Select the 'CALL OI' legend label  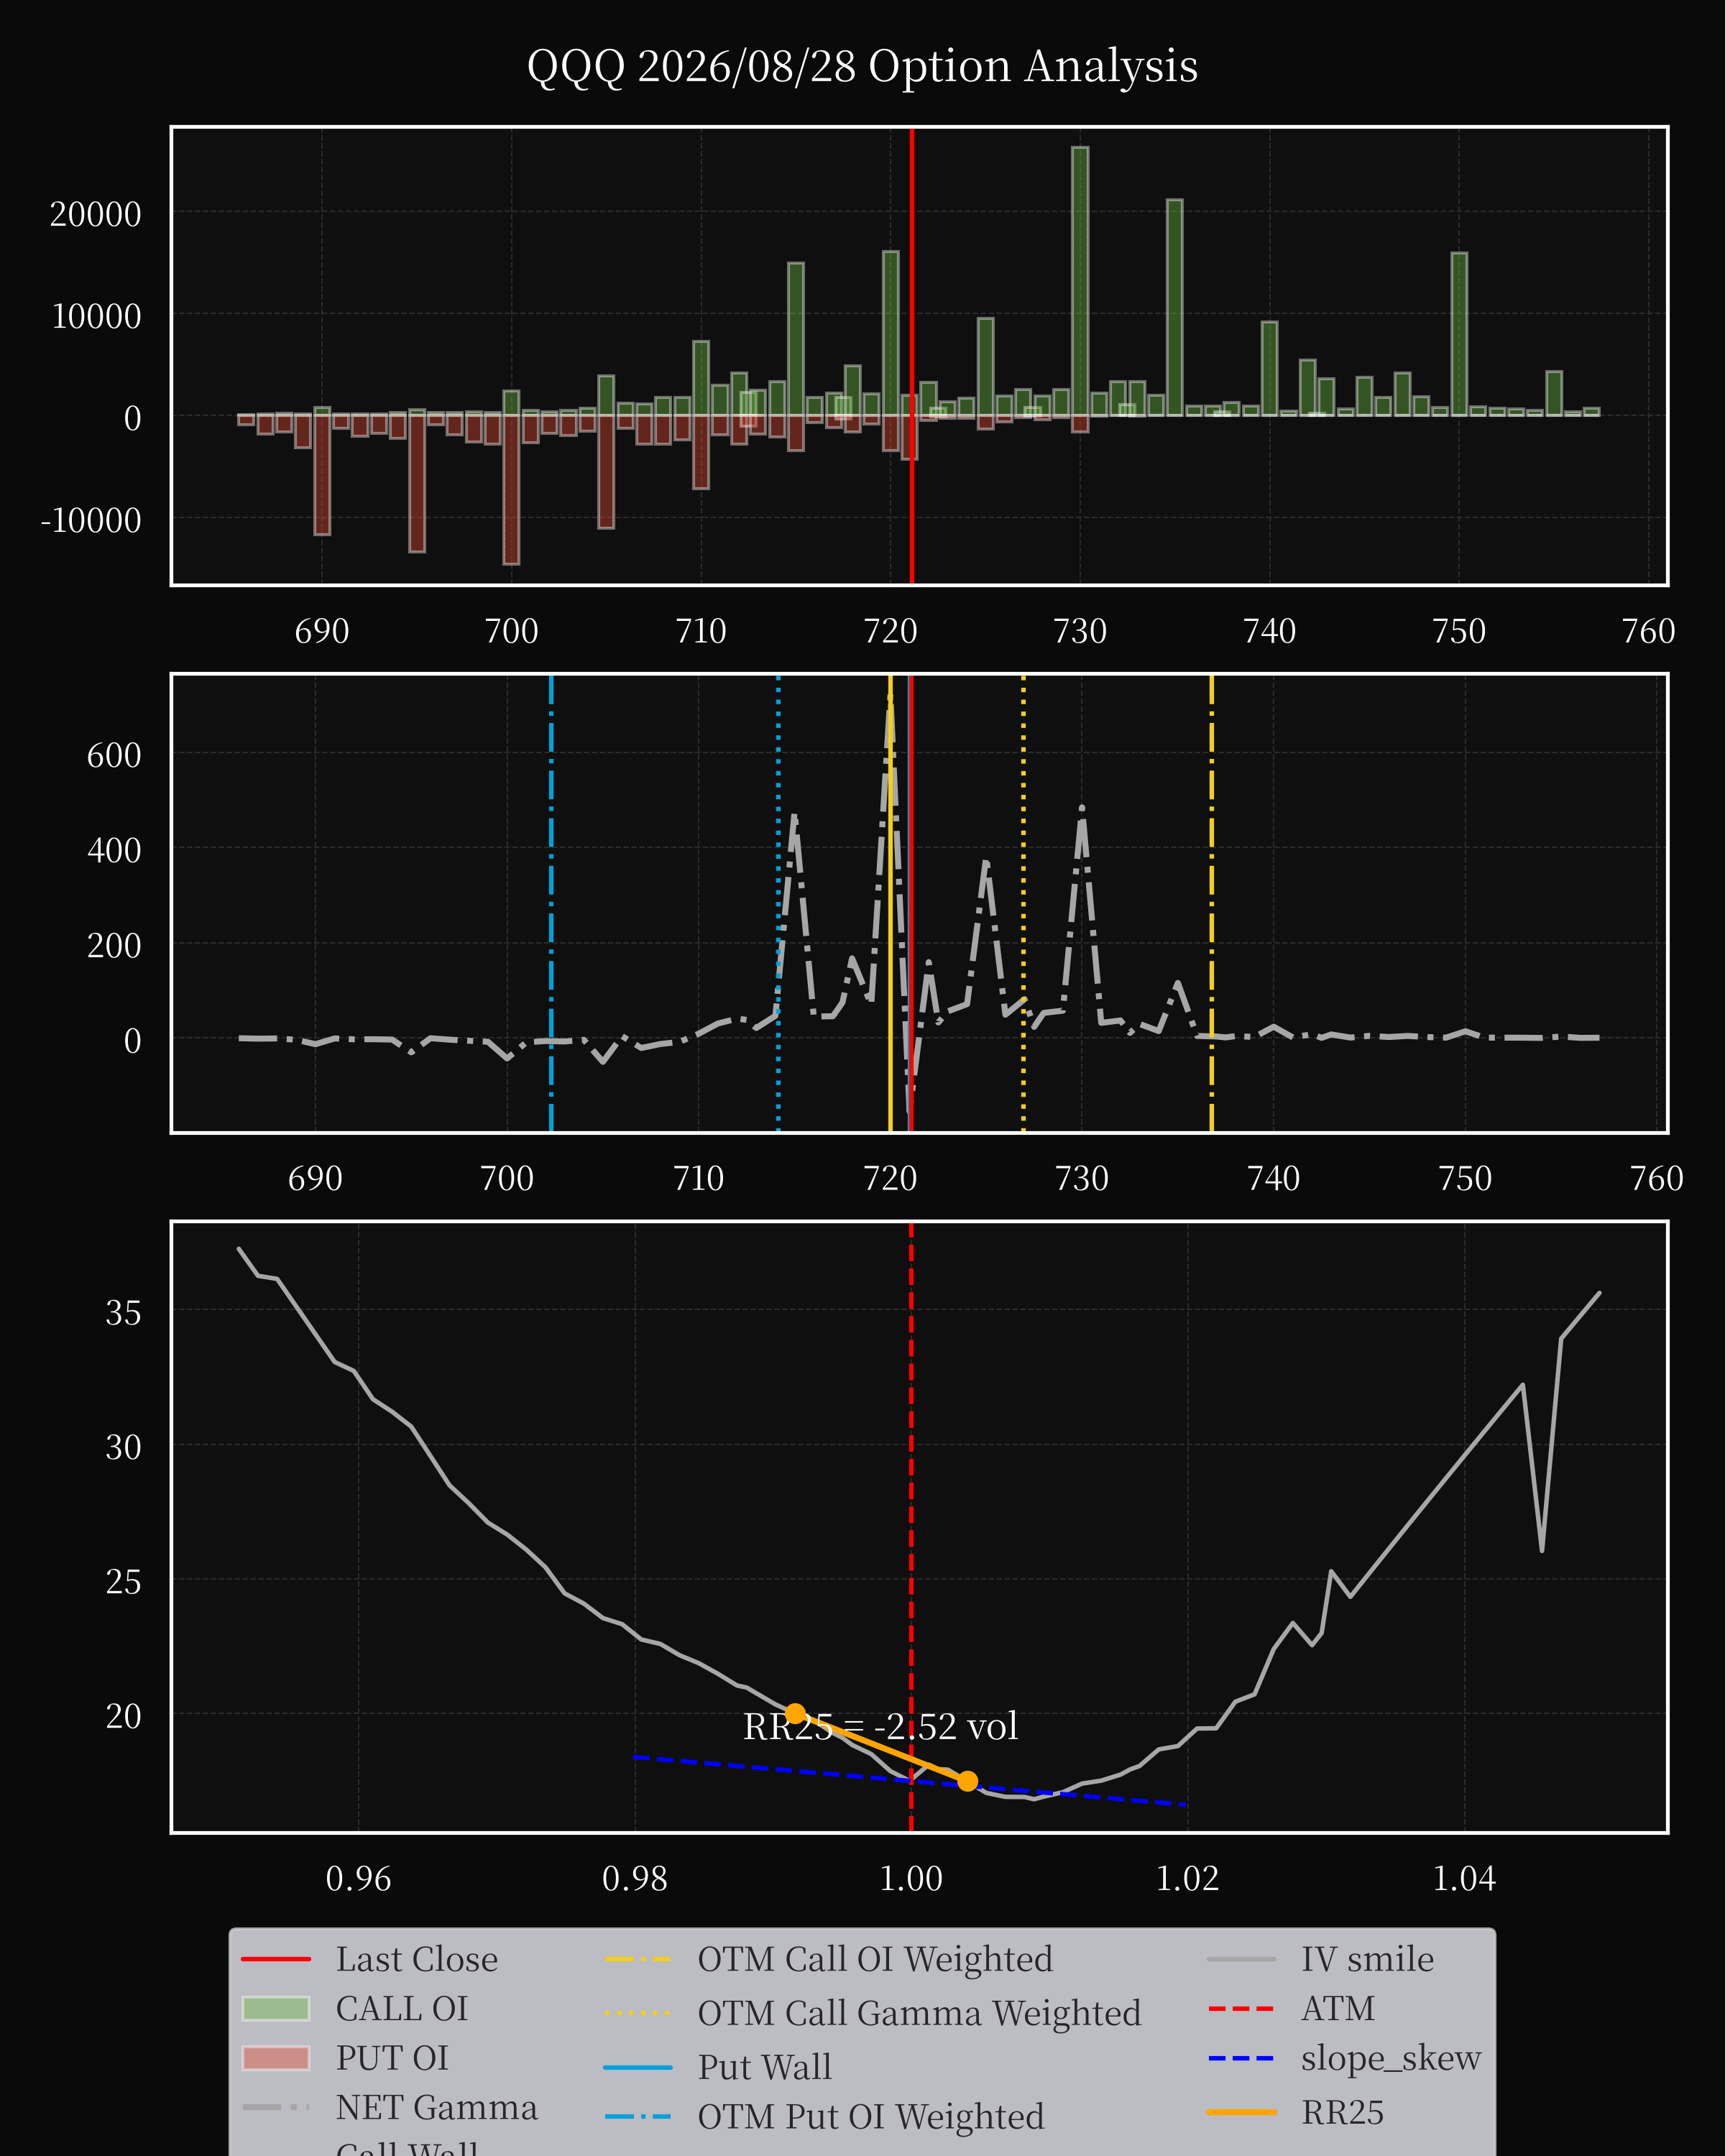click(402, 2009)
